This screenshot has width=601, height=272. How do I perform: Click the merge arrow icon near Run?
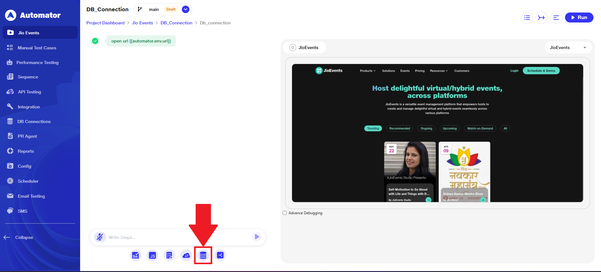tap(542, 17)
